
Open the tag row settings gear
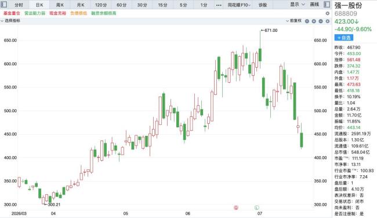pos(327,13)
